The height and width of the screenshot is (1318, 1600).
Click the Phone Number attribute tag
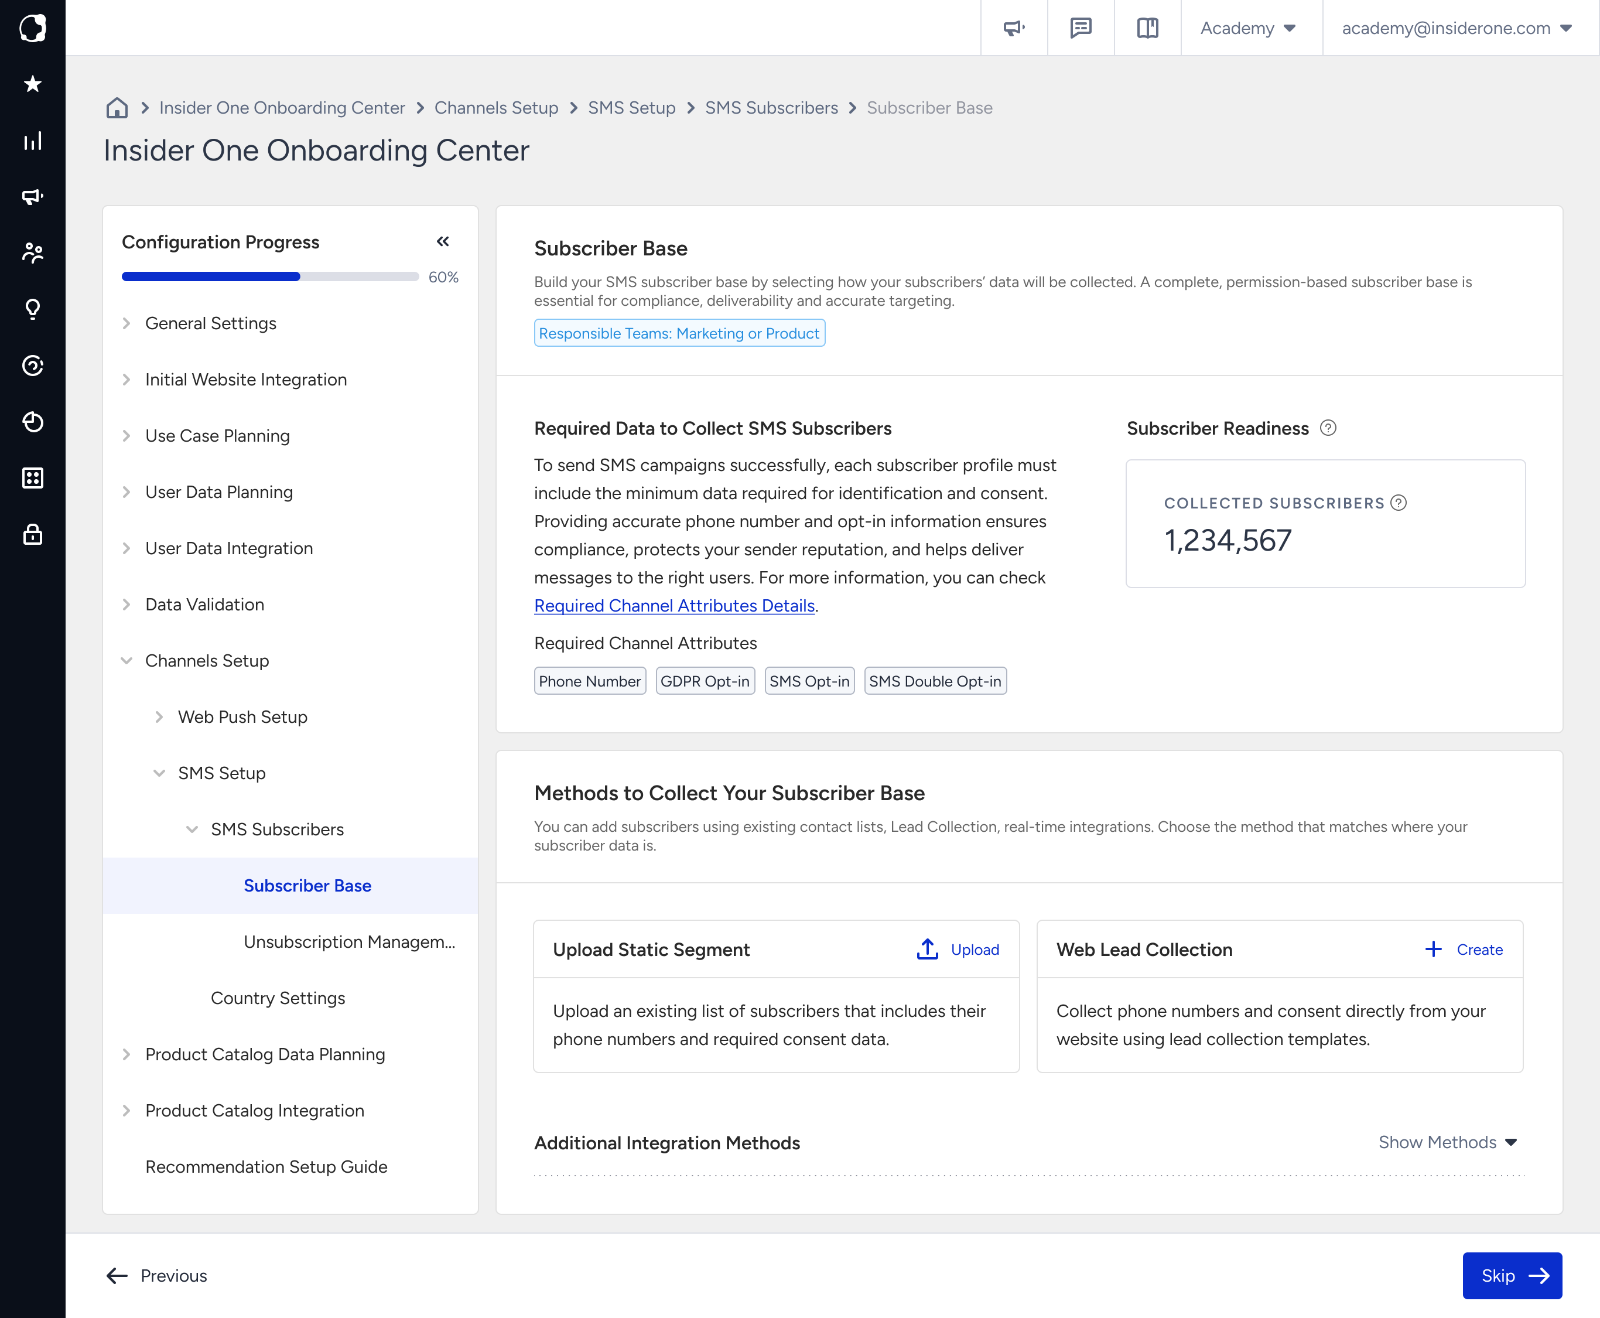coord(590,681)
